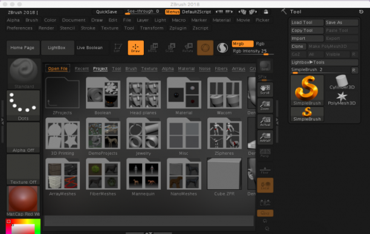
Task: Click the Save As button
Action: pos(342,22)
